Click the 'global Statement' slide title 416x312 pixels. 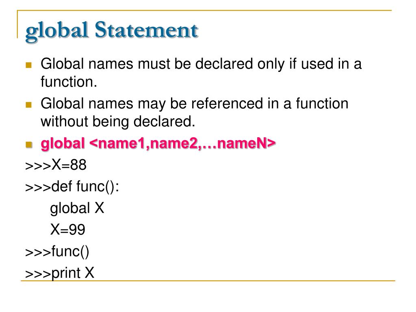[x=112, y=31]
